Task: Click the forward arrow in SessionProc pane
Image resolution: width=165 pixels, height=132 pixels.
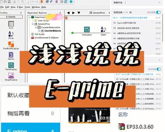Action: click(x=74, y=13)
